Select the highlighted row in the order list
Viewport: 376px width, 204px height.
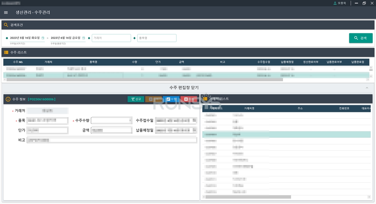(x=125, y=75)
